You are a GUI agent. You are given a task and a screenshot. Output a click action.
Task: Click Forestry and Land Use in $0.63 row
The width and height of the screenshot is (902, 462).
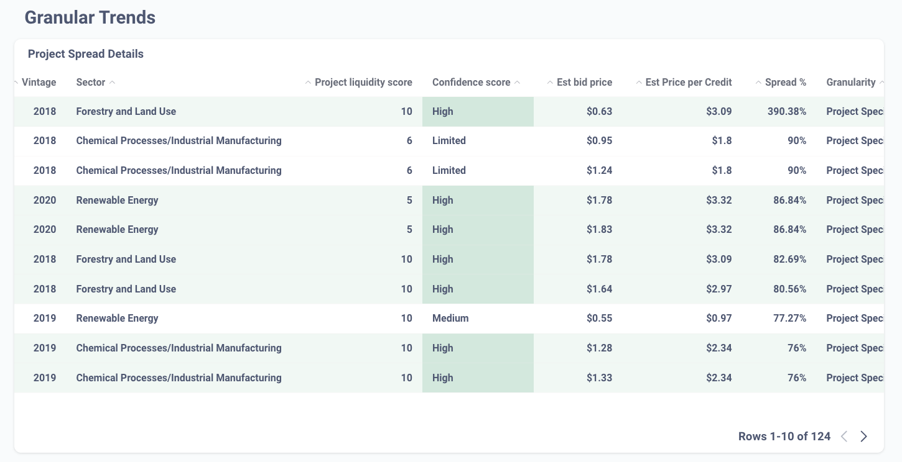click(x=126, y=112)
